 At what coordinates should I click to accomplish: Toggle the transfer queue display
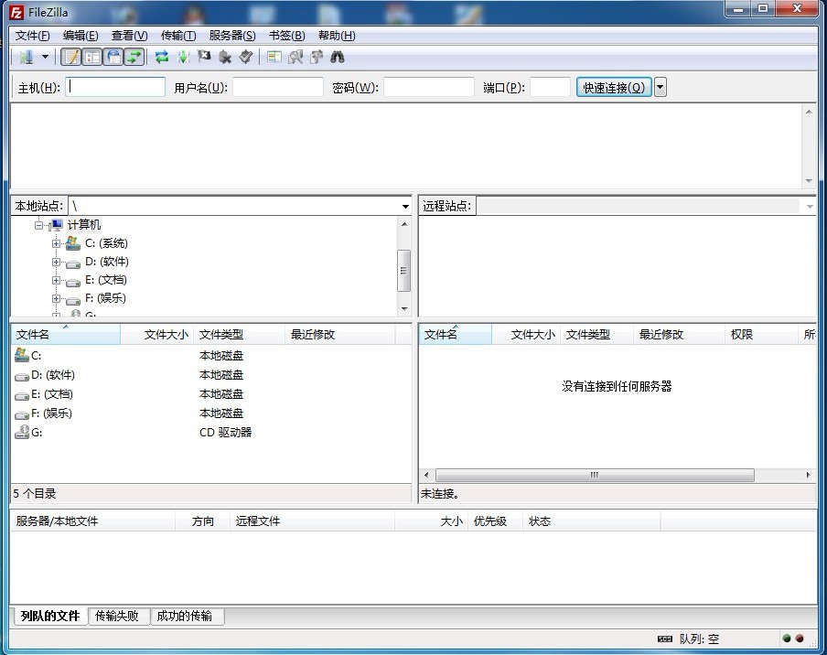coord(134,58)
